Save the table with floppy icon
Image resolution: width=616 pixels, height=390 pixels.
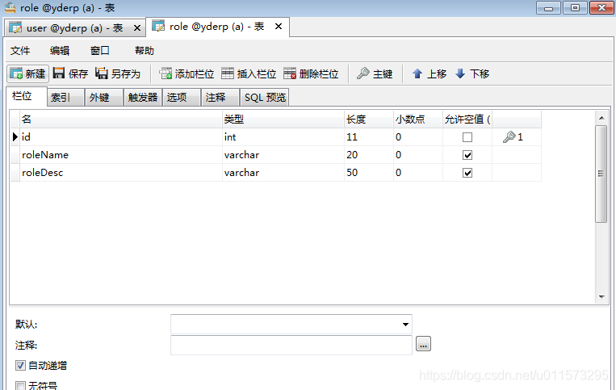tap(70, 73)
